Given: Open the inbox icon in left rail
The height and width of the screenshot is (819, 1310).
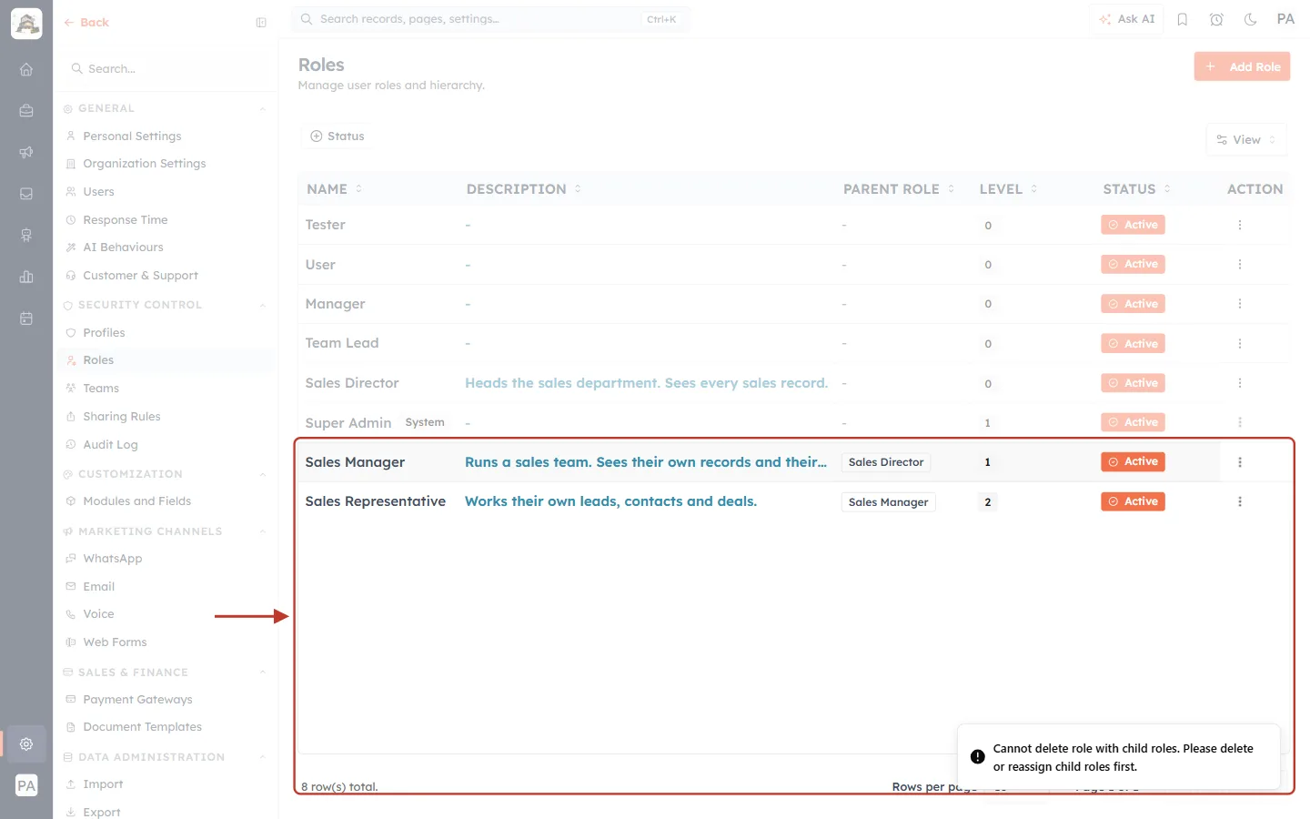Looking at the screenshot, I should point(26,194).
